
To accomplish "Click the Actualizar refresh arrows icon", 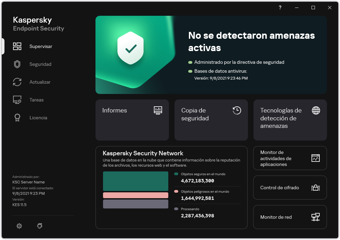I will [17, 82].
